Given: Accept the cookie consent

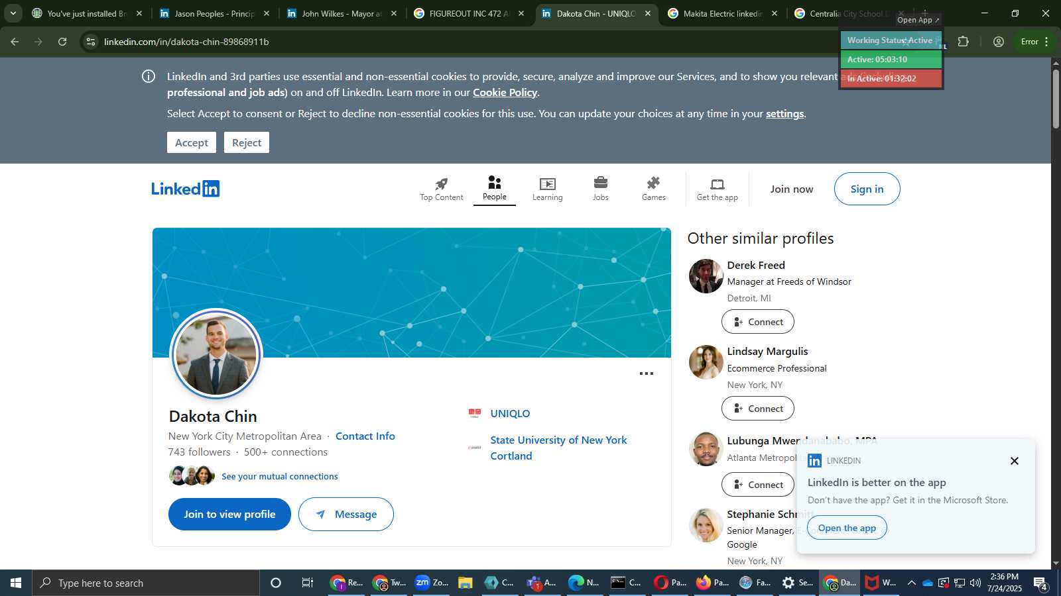Looking at the screenshot, I should tap(192, 142).
